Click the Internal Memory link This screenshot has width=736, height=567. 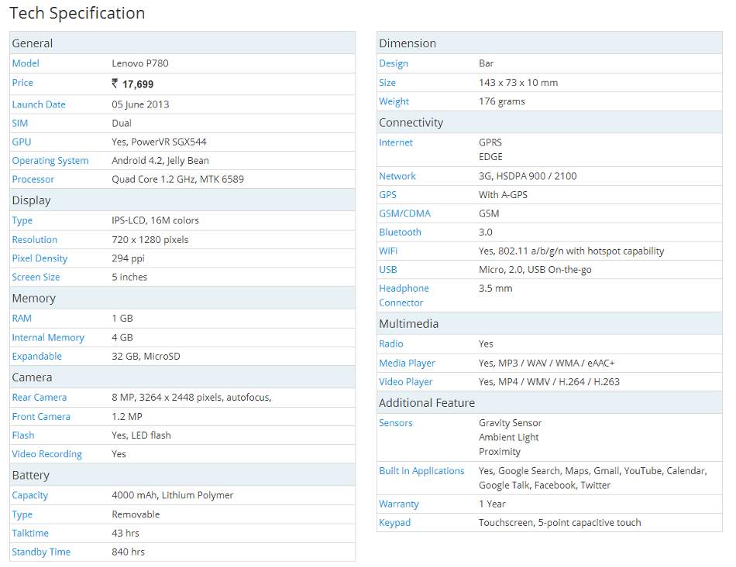(x=48, y=337)
